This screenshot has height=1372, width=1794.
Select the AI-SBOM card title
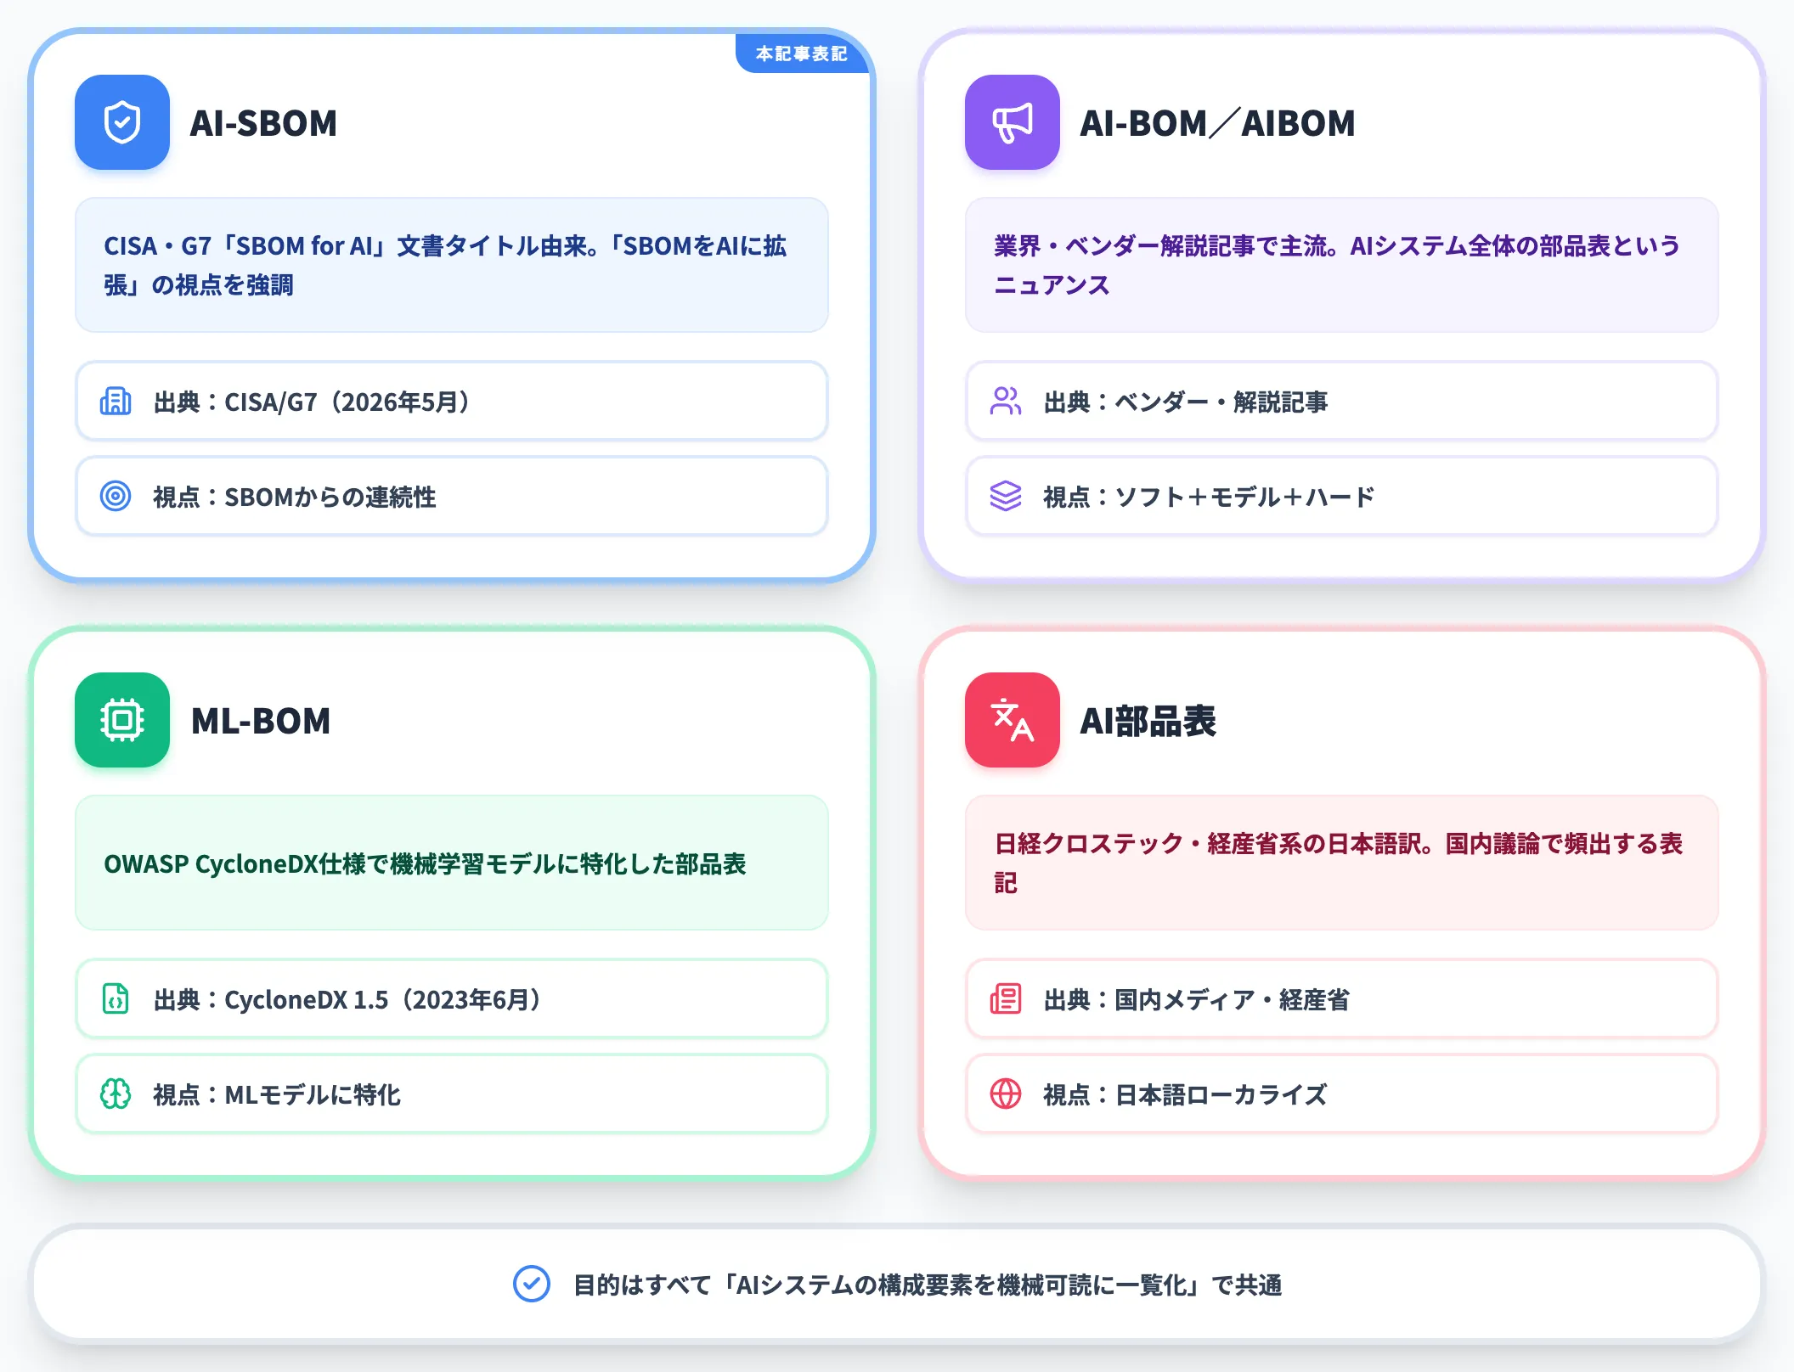[x=263, y=123]
